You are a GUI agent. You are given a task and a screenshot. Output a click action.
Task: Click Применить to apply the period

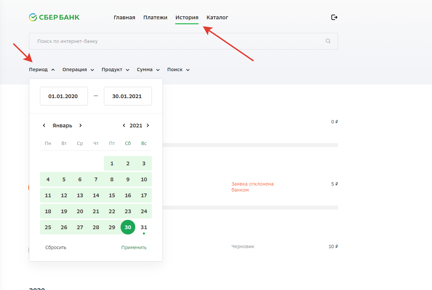(134, 247)
